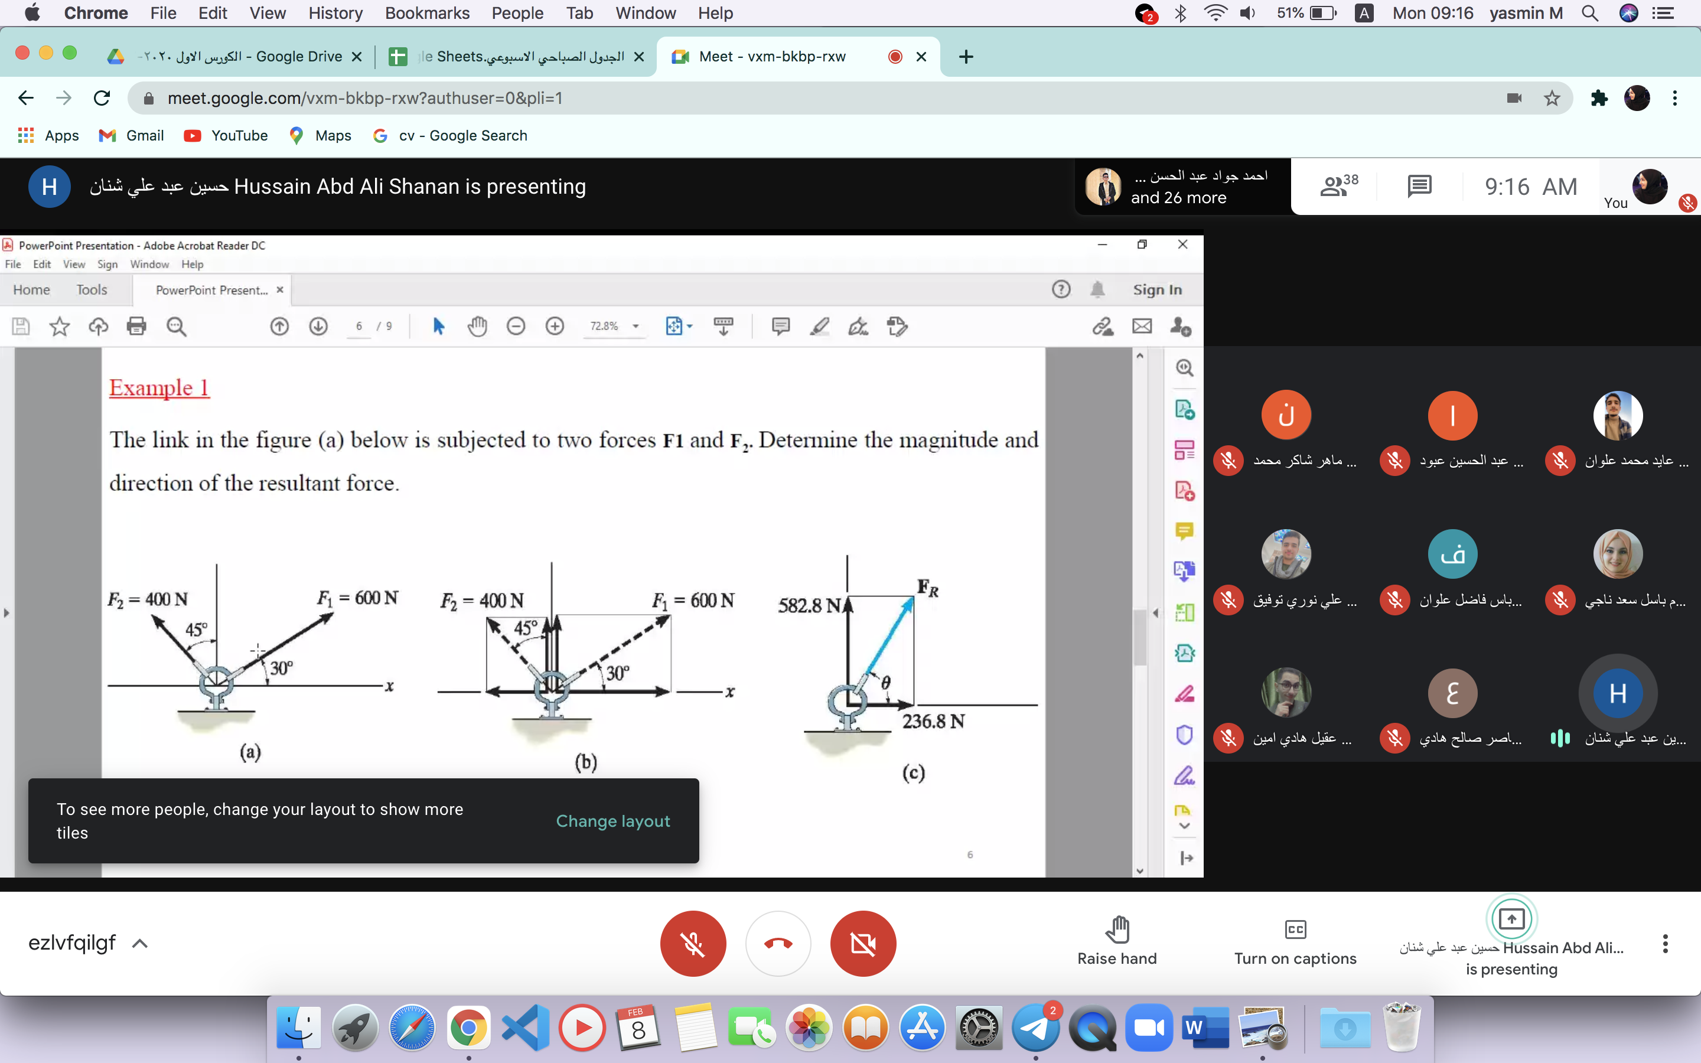Open the Gmail bookmark
1701x1063 pixels.
[132, 136]
